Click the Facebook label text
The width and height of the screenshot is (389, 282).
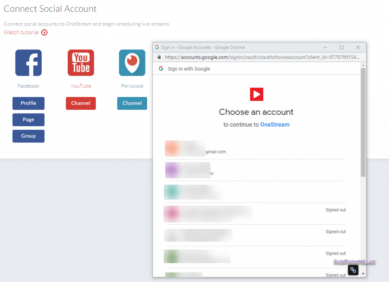28,86
